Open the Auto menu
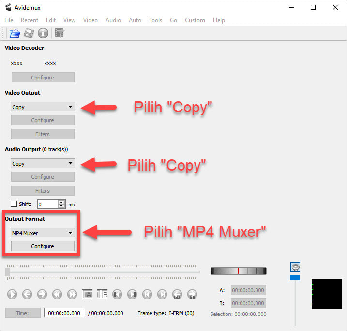Viewport: 347px width, 331px height. pyautogui.click(x=135, y=20)
